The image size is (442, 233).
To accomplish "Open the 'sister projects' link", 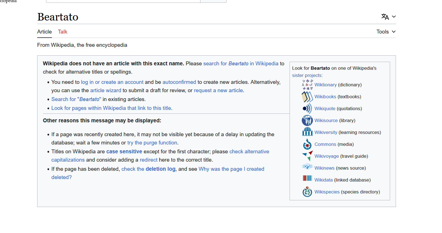I will click(x=307, y=75).
